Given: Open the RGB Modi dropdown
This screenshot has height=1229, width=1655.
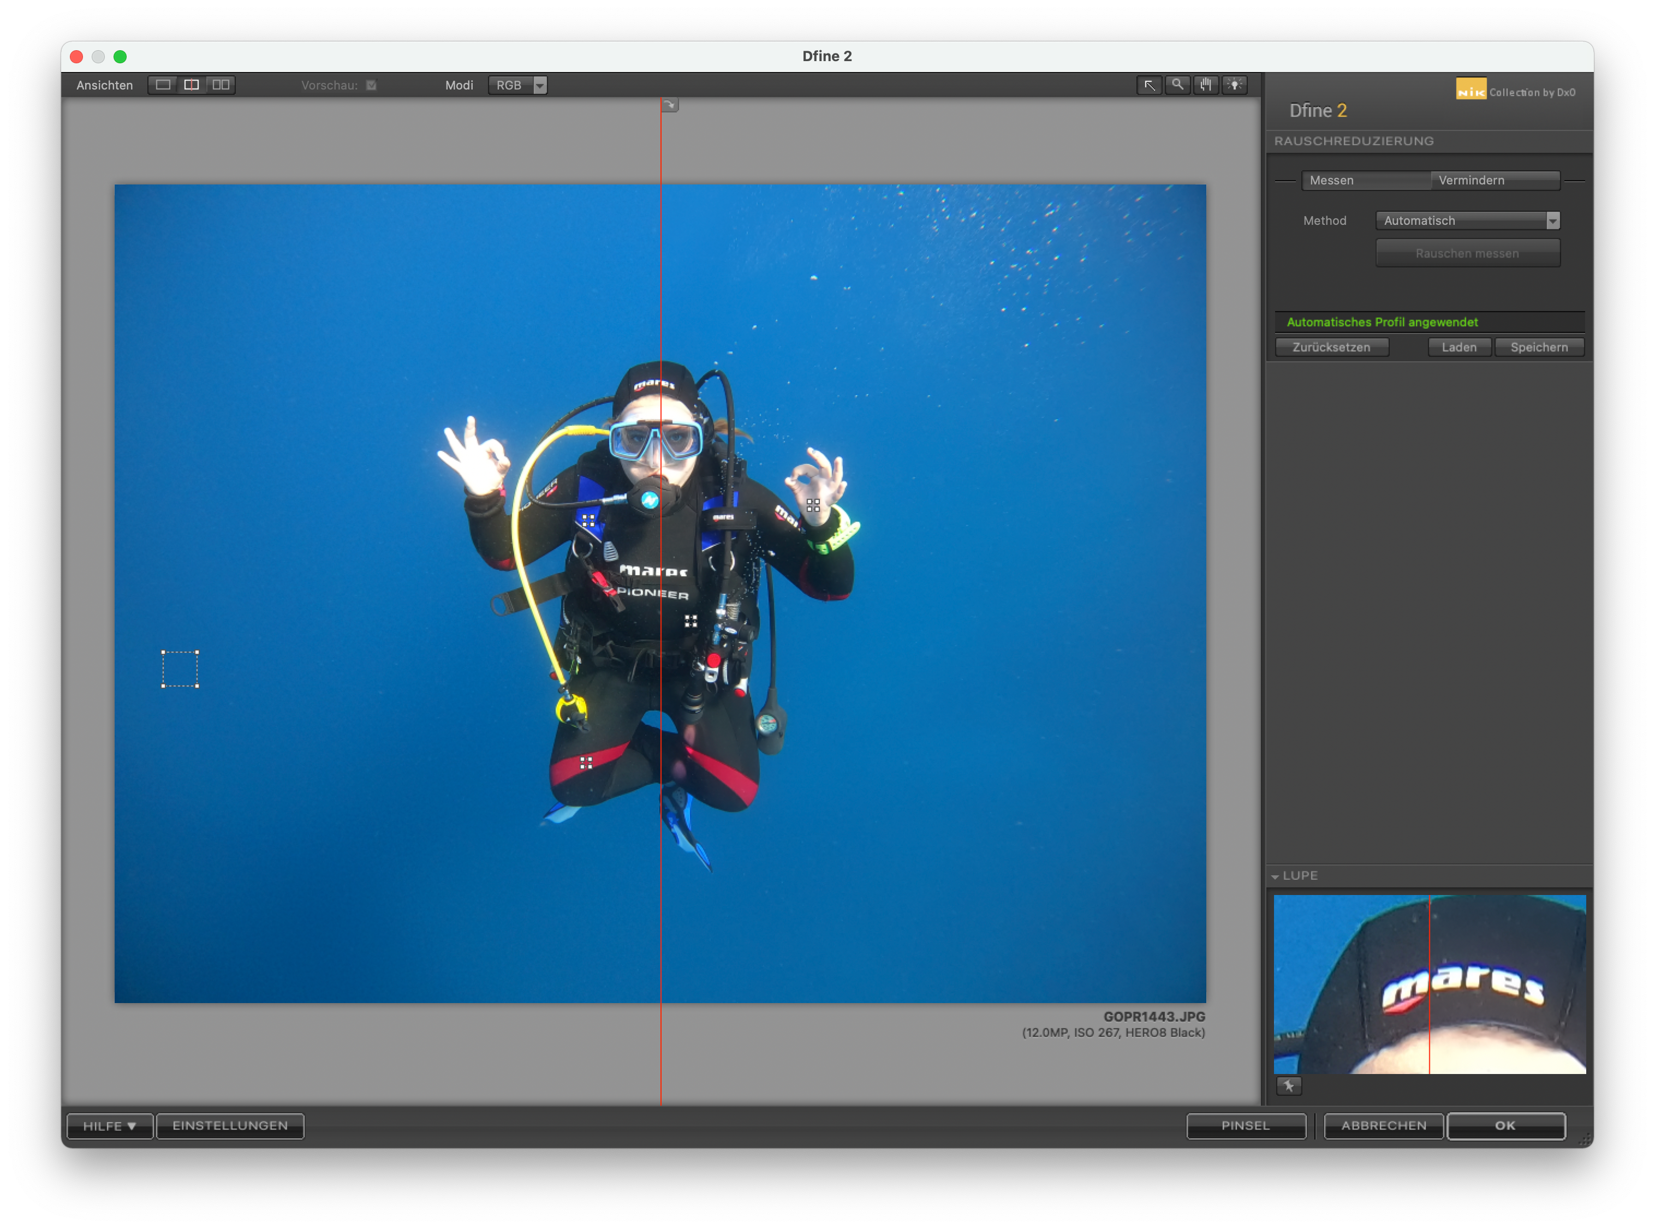Looking at the screenshot, I should pyautogui.click(x=518, y=86).
